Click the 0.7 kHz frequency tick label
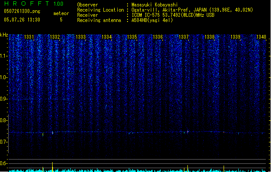The image size is (271, 172). 3,142
